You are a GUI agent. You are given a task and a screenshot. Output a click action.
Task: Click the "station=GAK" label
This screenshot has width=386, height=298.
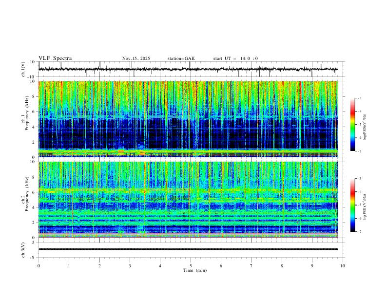pos(181,58)
